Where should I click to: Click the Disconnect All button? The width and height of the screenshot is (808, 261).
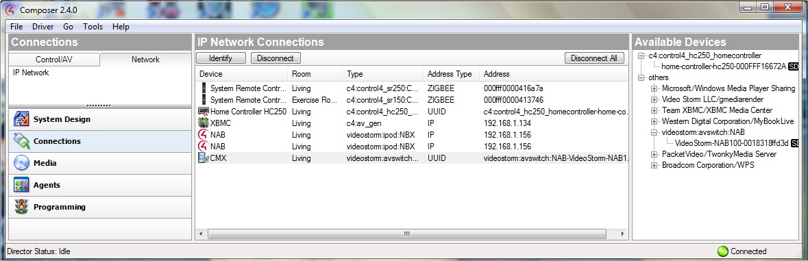pos(594,58)
